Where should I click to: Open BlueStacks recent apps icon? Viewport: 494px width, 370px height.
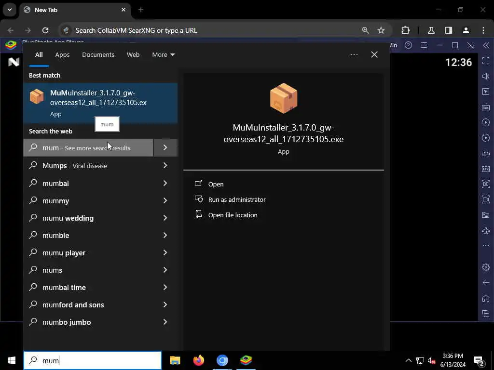[486, 314]
